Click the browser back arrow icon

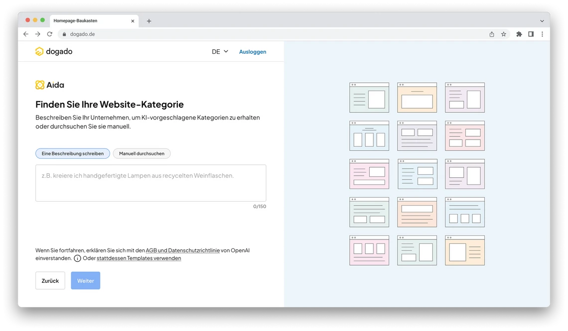tap(25, 34)
